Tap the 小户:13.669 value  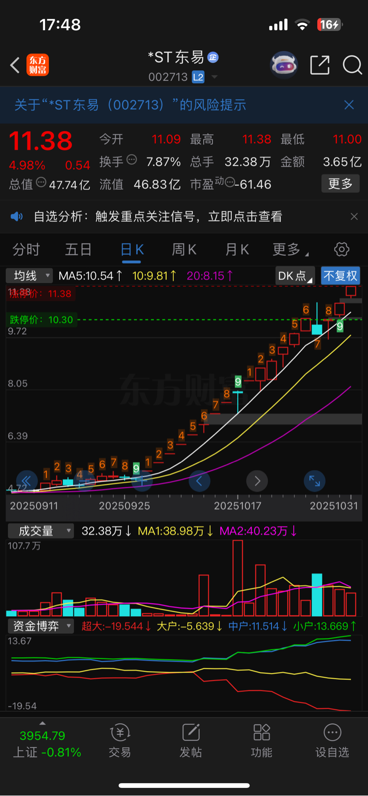tap(325, 626)
